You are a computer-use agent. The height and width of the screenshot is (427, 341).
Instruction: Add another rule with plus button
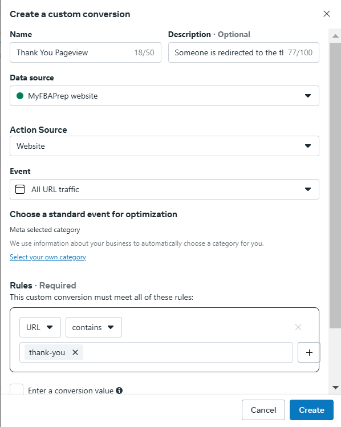309,352
